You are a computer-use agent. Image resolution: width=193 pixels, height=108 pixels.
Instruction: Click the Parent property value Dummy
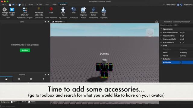183,56
